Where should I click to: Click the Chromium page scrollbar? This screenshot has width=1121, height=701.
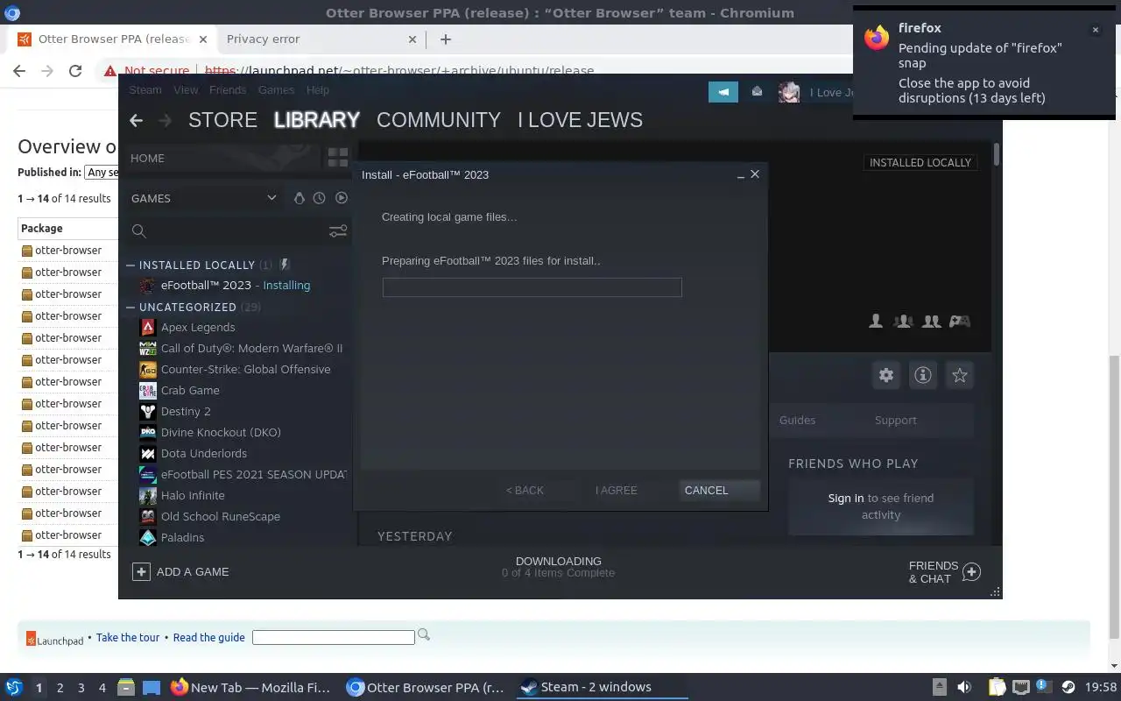pyautogui.click(x=1115, y=495)
